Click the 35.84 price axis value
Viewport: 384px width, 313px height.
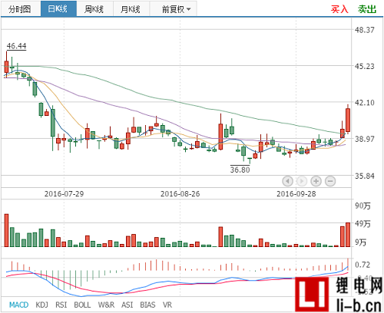coord(365,176)
